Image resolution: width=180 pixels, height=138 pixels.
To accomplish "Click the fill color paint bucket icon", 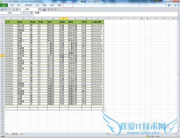I will tap(40, 9).
